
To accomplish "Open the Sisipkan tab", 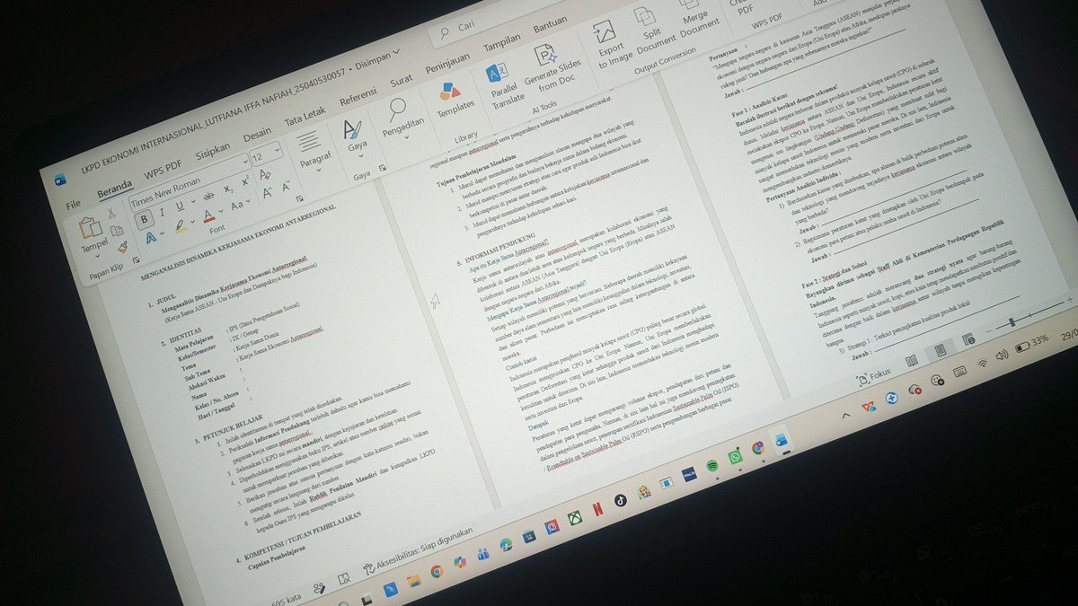I will (213, 151).
